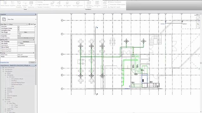Viewport: 202px width, 113px height.
Task: Click the MagiCAD Import tool
Action: click(x=114, y=7)
